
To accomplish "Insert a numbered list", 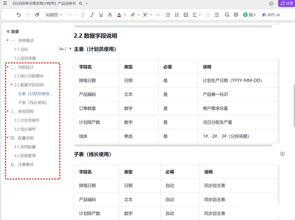I will click(177, 15).
